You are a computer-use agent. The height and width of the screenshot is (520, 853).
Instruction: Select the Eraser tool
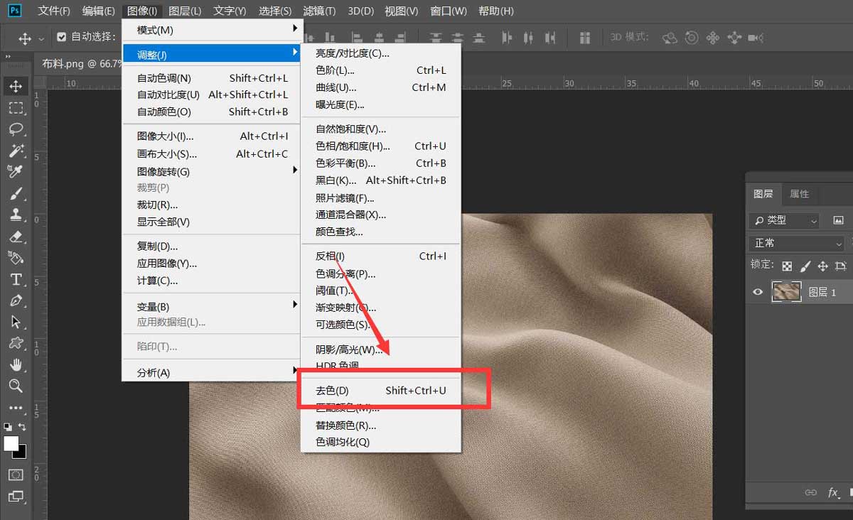[x=16, y=236]
